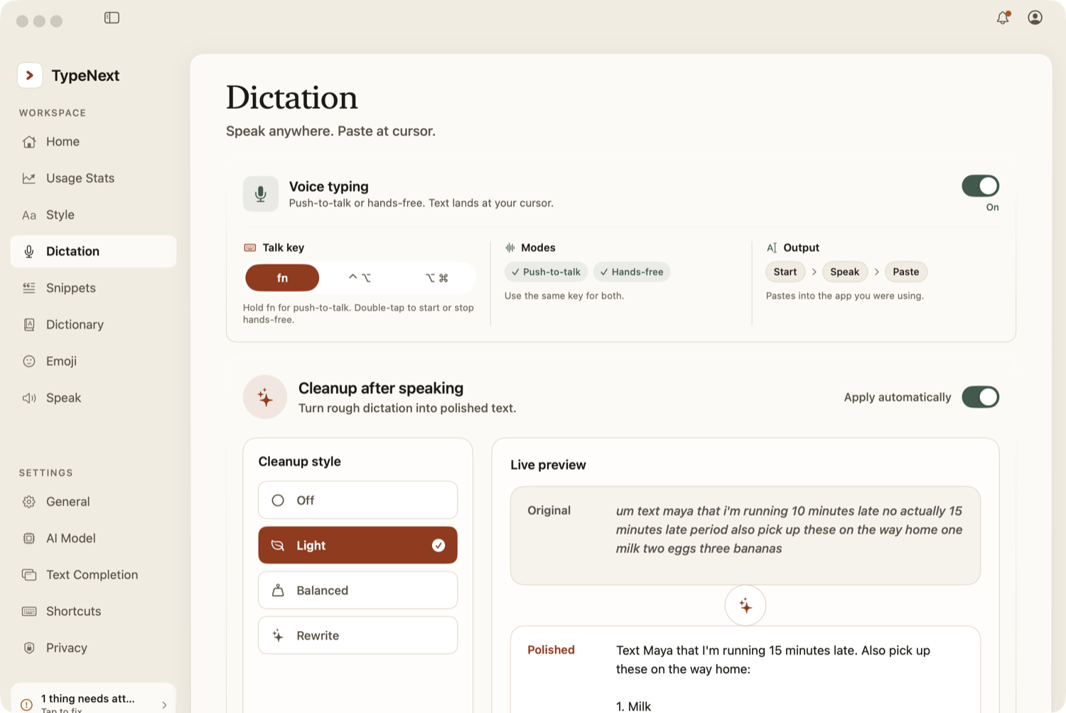The width and height of the screenshot is (1066, 713).
Task: Choose the fn talk key
Action: point(282,278)
